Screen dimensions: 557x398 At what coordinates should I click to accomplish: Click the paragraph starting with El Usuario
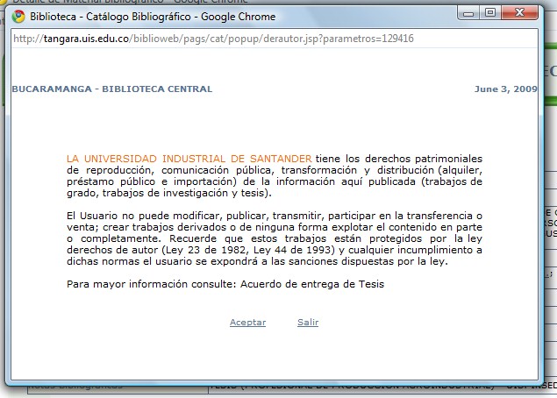point(274,238)
